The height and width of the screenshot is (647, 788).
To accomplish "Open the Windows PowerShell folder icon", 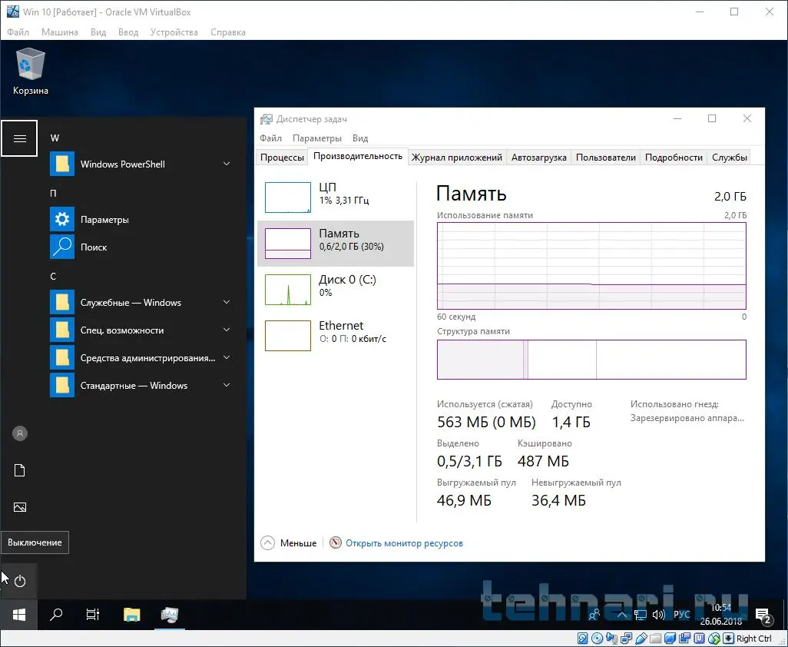I will coord(62,164).
